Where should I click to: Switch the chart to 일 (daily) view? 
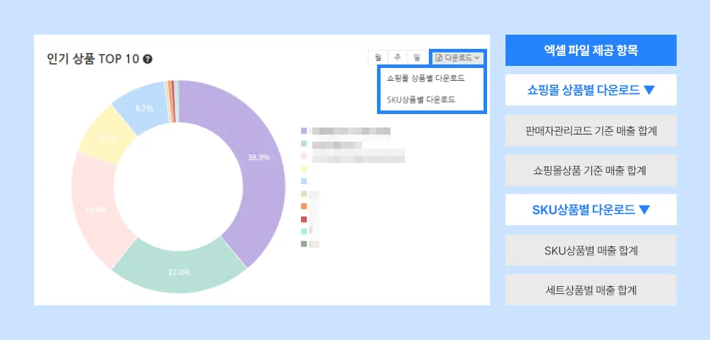point(417,57)
